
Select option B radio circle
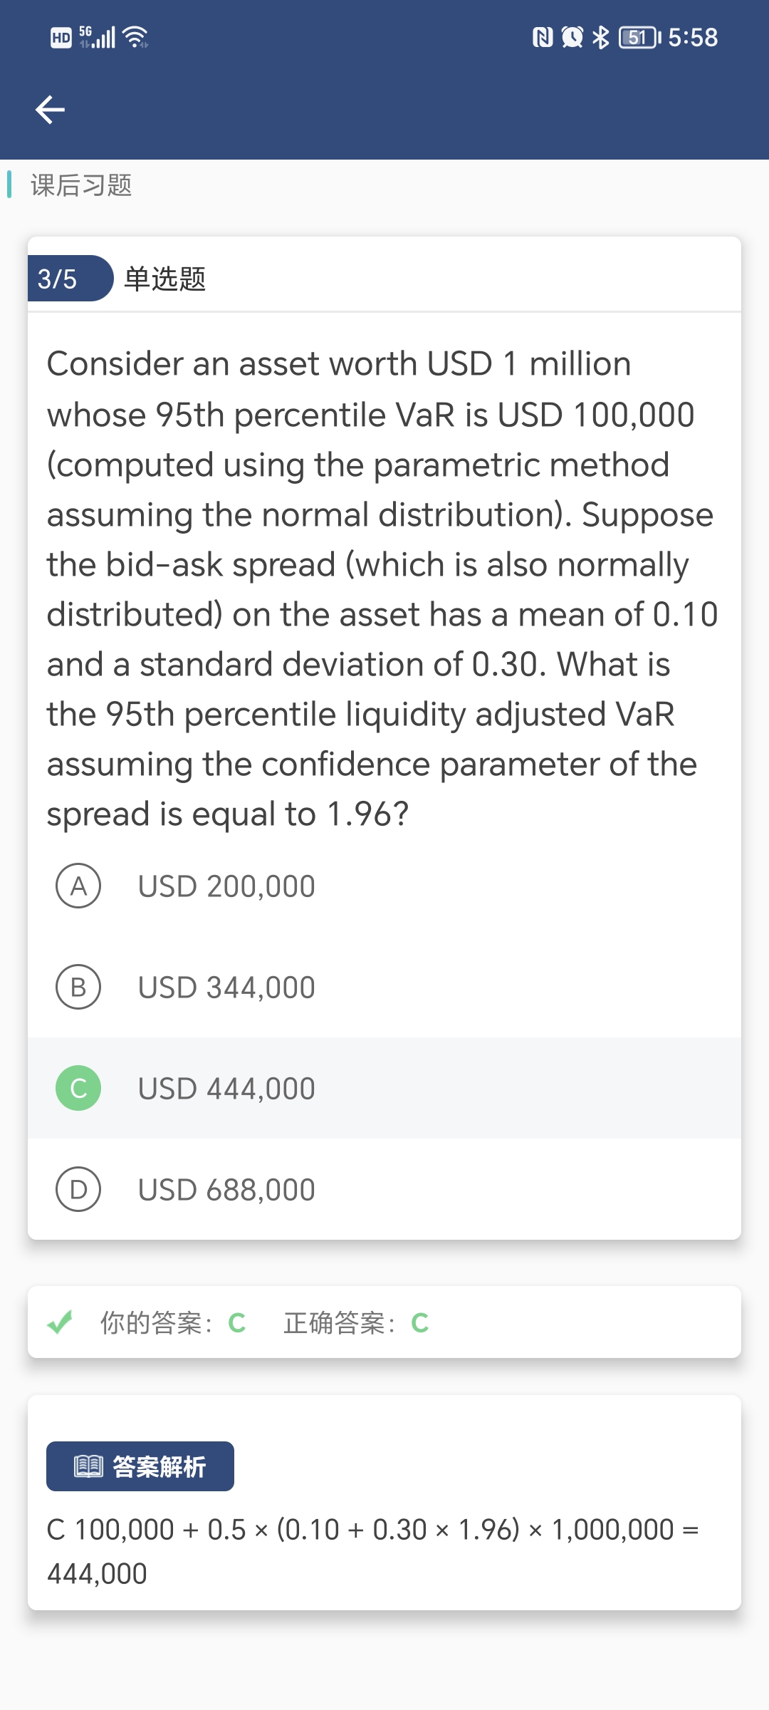(x=78, y=988)
